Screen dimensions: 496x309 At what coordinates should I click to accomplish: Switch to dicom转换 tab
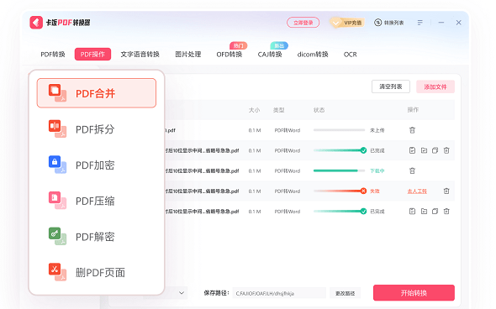point(313,55)
